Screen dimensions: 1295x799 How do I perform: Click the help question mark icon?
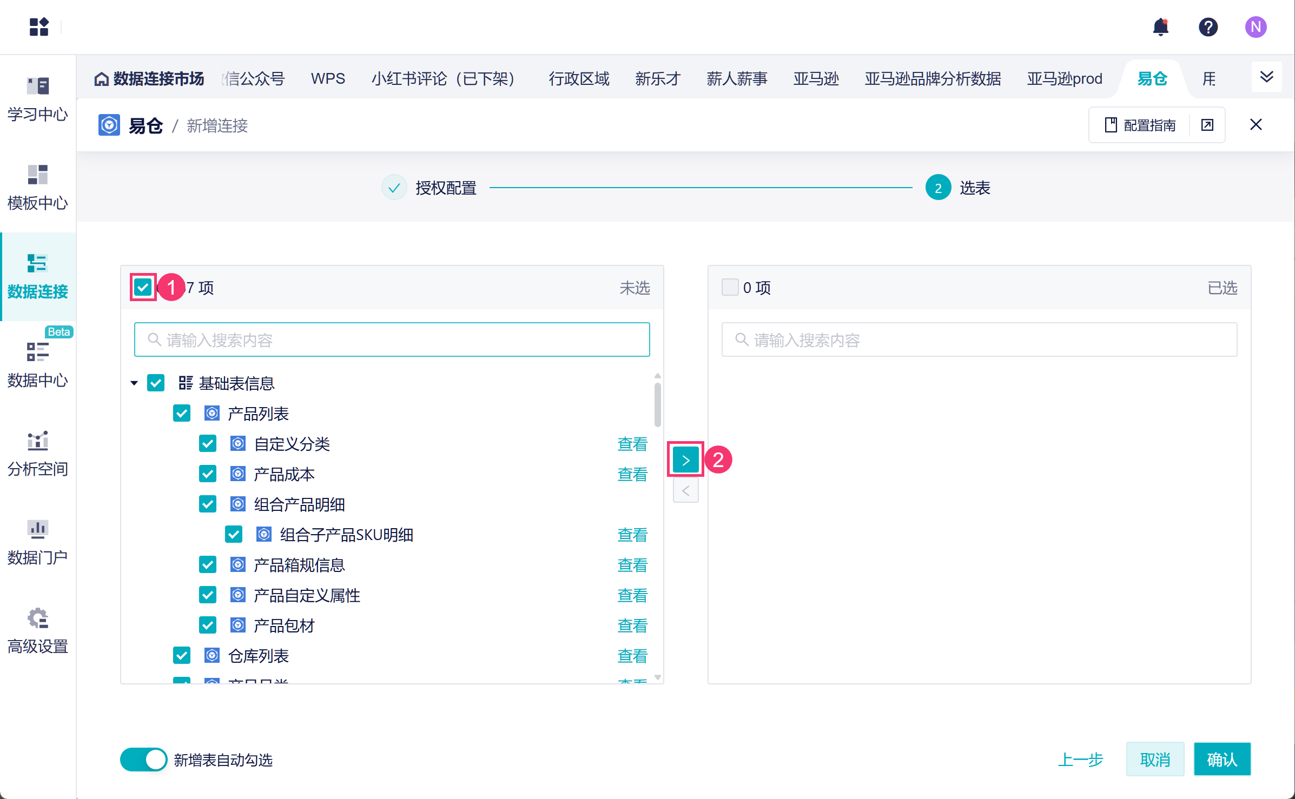1208,26
